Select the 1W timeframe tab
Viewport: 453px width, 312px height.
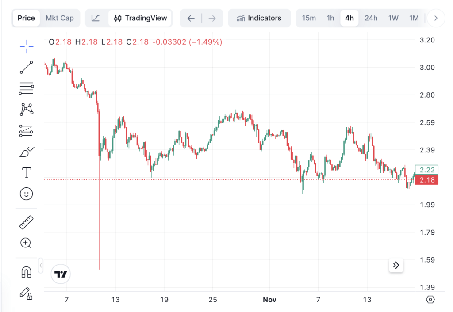pos(393,18)
